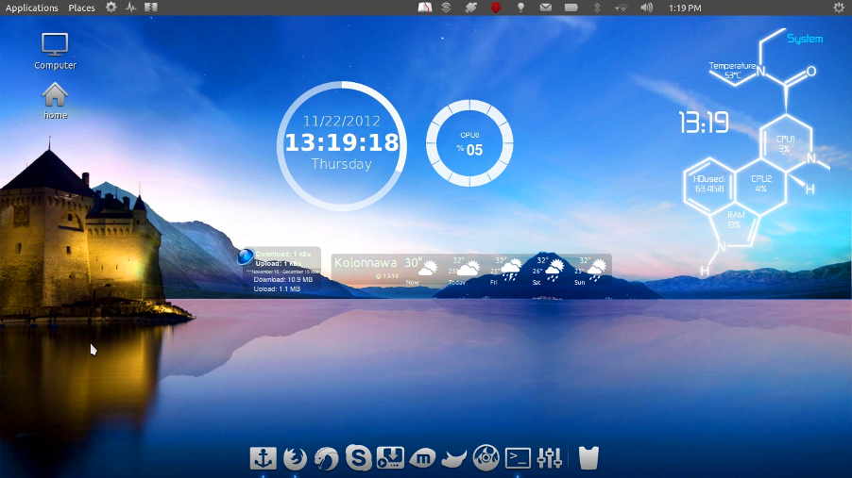This screenshot has width=852, height=478.
Task: Click the 1:19 PM panel clock
Action: click(685, 8)
